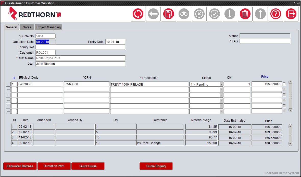Screen dimensions: 301x177
Task: Click the back arrow navigation icon
Action: pos(153,14)
